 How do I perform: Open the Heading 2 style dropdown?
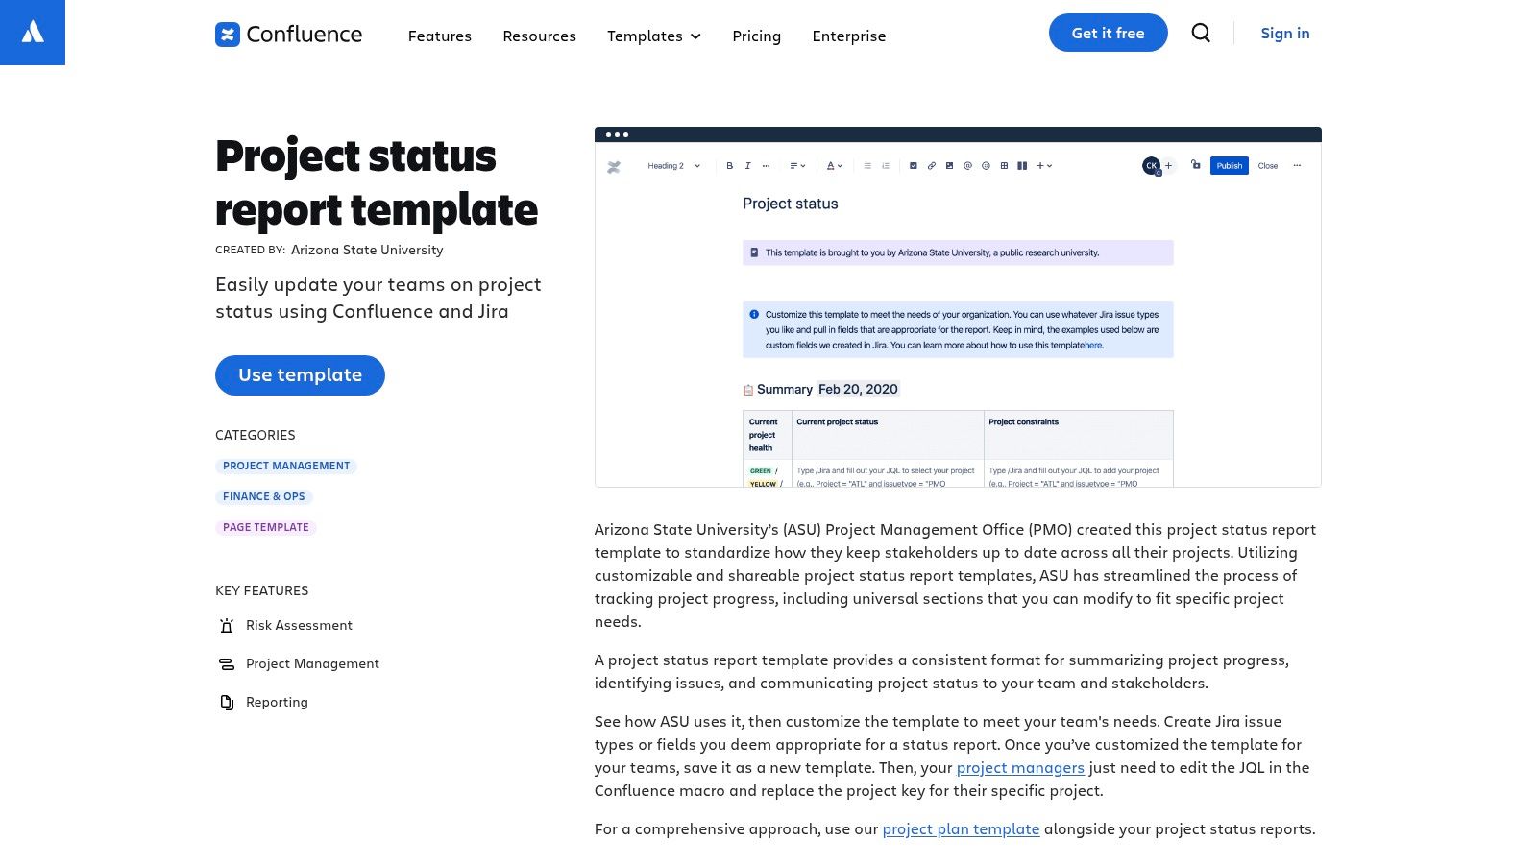coord(672,165)
